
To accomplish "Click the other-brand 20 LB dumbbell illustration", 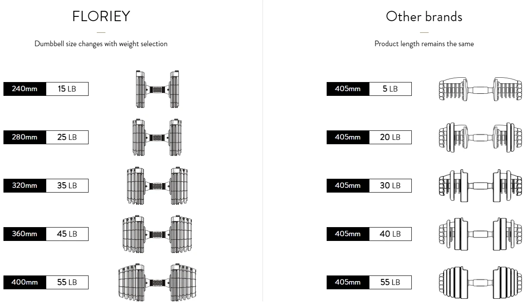I will coord(480,137).
